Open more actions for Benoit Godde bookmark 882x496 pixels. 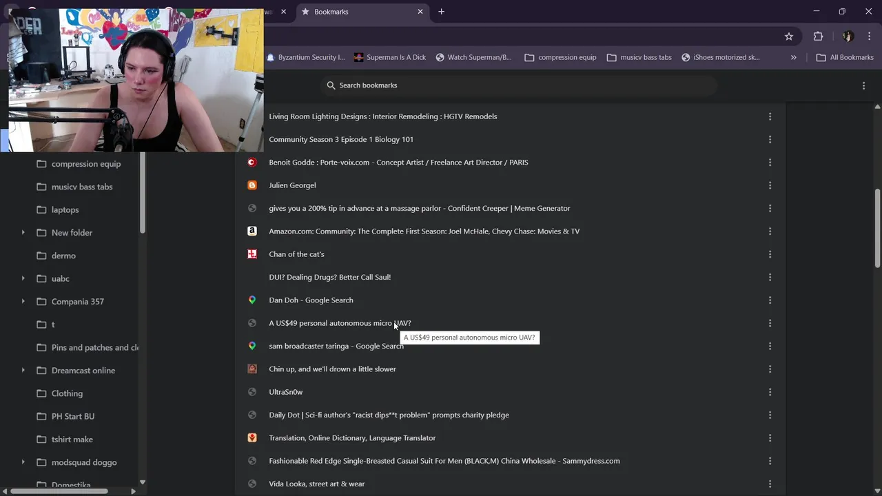(770, 163)
